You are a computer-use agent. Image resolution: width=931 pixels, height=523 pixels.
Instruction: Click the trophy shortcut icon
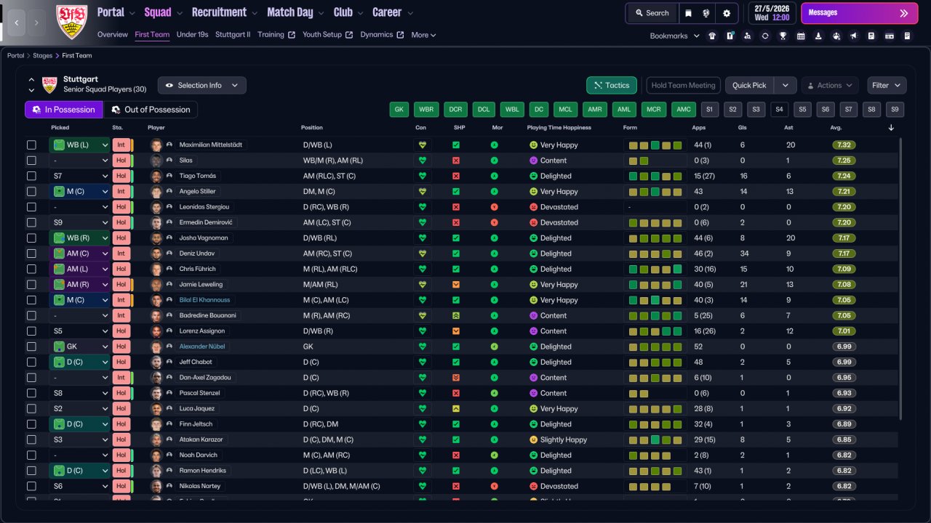[783, 36]
